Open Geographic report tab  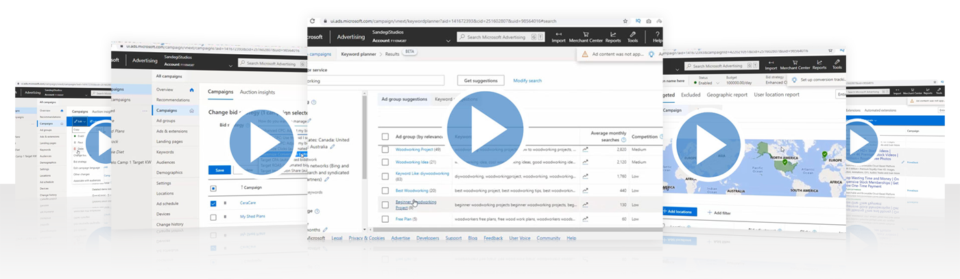coord(727,95)
